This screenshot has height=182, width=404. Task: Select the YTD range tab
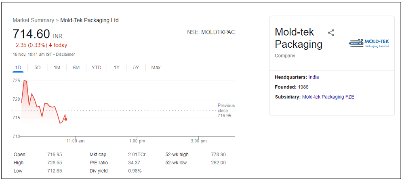tap(97, 68)
